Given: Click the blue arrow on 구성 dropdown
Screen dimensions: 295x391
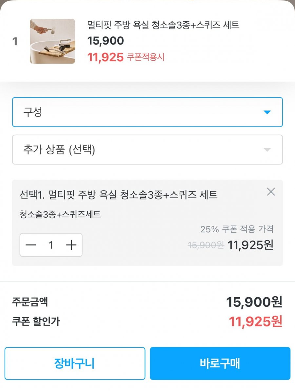Looking at the screenshot, I should point(267,112).
